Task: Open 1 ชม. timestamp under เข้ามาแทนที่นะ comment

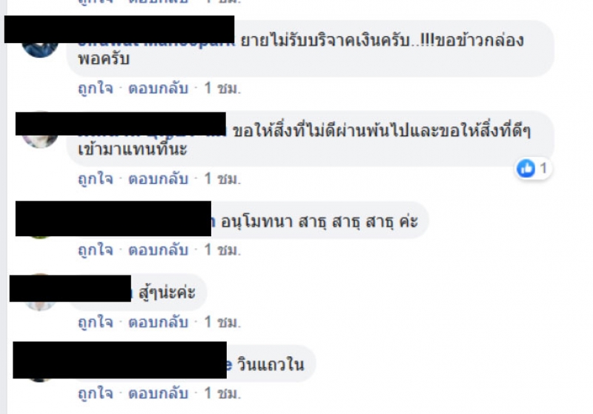Action: click(x=222, y=178)
